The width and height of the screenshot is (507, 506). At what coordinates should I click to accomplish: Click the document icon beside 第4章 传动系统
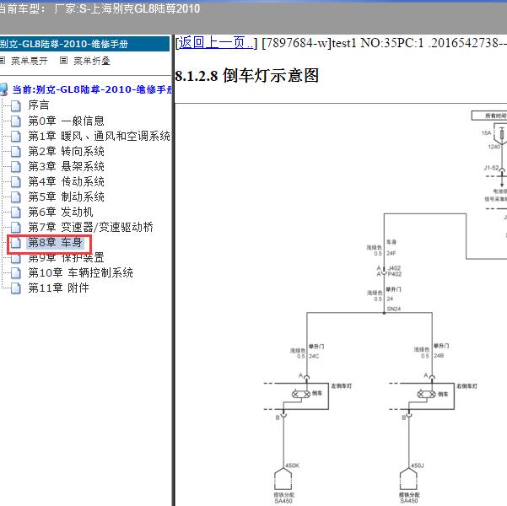(15, 181)
